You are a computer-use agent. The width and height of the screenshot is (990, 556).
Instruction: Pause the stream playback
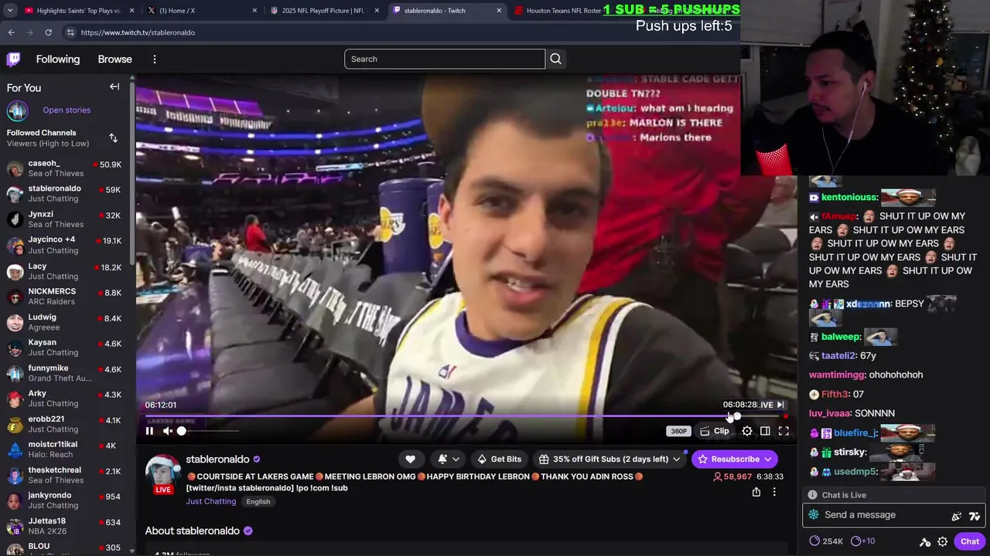(149, 431)
